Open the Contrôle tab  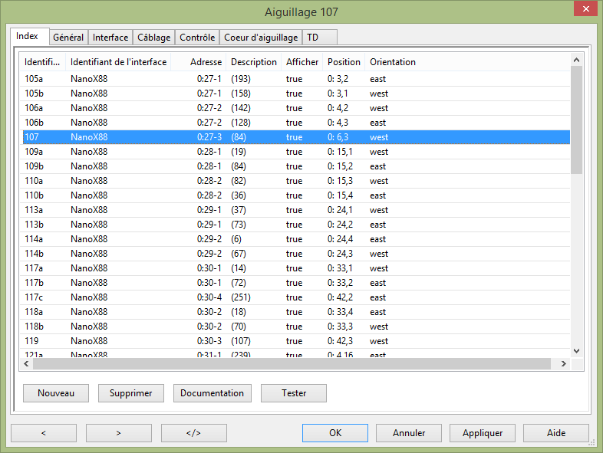click(197, 38)
